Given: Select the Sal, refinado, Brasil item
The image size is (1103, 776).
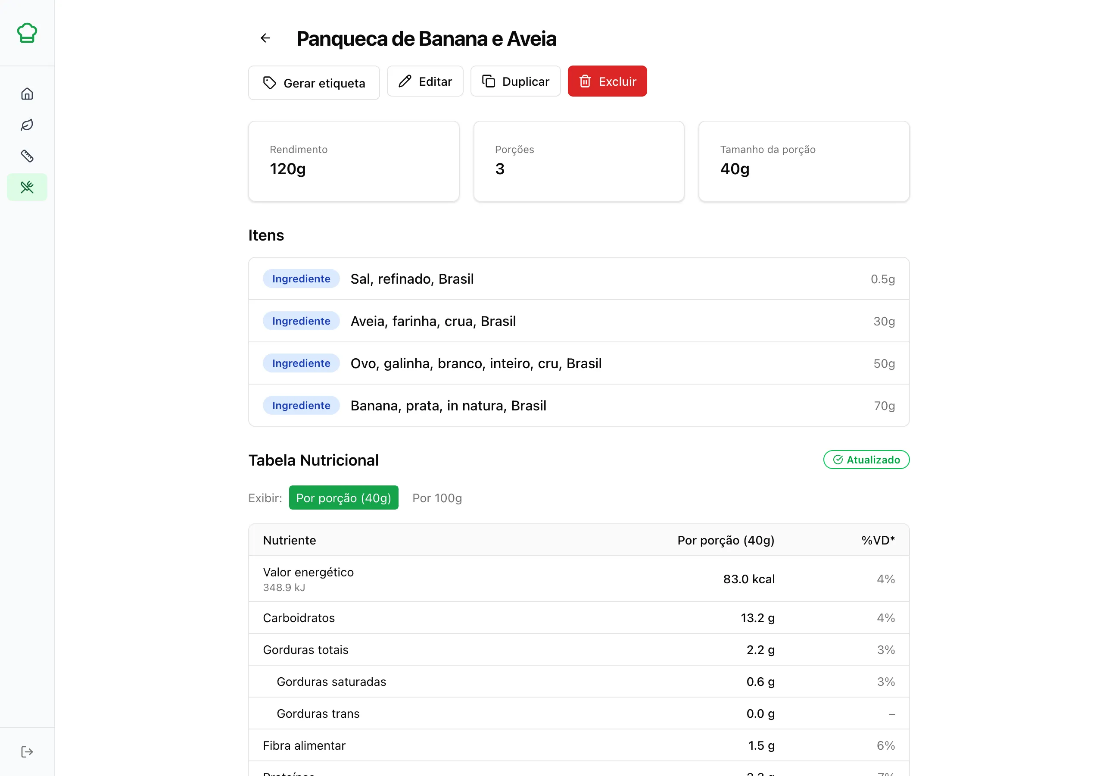Looking at the screenshot, I should pyautogui.click(x=578, y=279).
